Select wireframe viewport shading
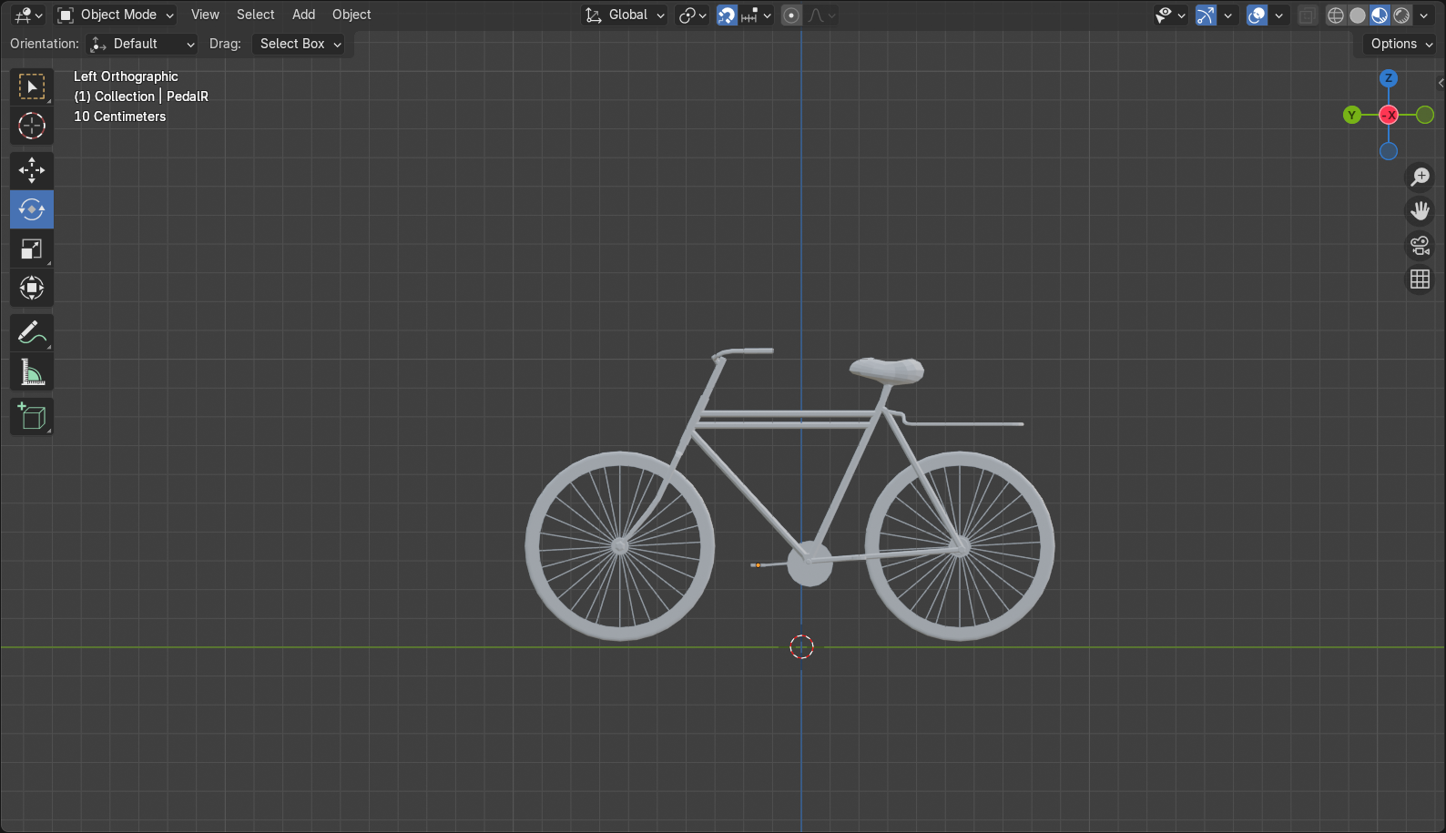 [x=1336, y=15]
